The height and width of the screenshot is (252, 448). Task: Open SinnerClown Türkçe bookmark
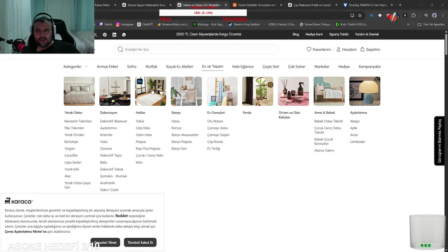[x=315, y=24]
